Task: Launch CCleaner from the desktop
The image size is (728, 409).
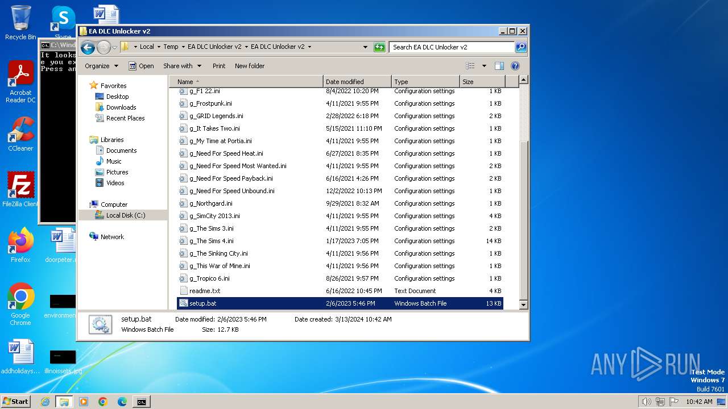Action: (20, 134)
